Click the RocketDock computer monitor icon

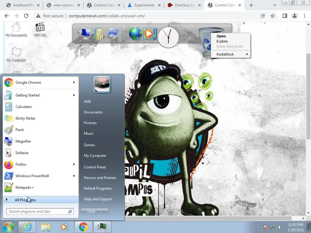coord(85,34)
